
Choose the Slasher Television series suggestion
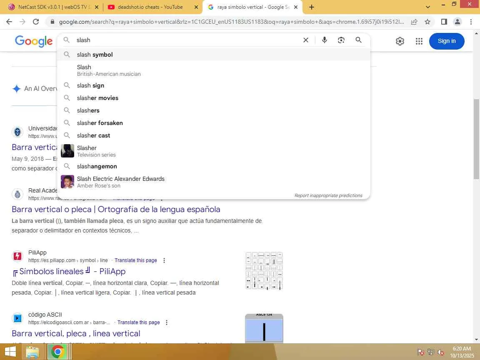(214, 151)
